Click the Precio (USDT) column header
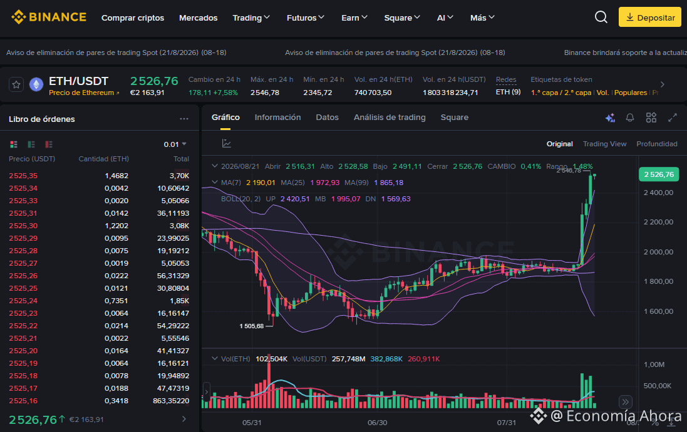Image resolution: width=687 pixels, height=432 pixels. point(32,159)
